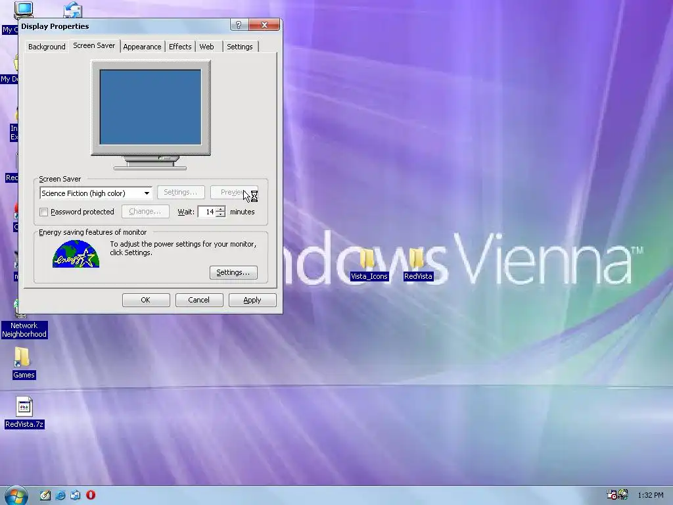Image resolution: width=673 pixels, height=505 pixels.
Task: Open the Task Scheduler tray icon
Action: [611, 494]
